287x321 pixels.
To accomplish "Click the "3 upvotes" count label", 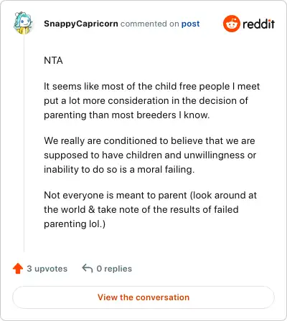I will 47,269.
